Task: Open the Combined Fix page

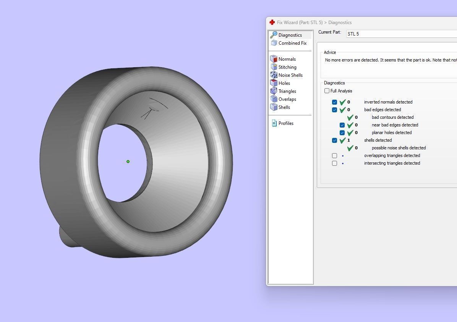Action: click(x=292, y=43)
